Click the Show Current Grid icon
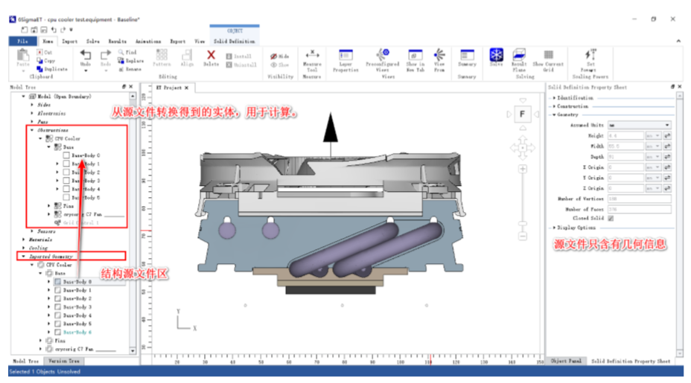 point(548,59)
